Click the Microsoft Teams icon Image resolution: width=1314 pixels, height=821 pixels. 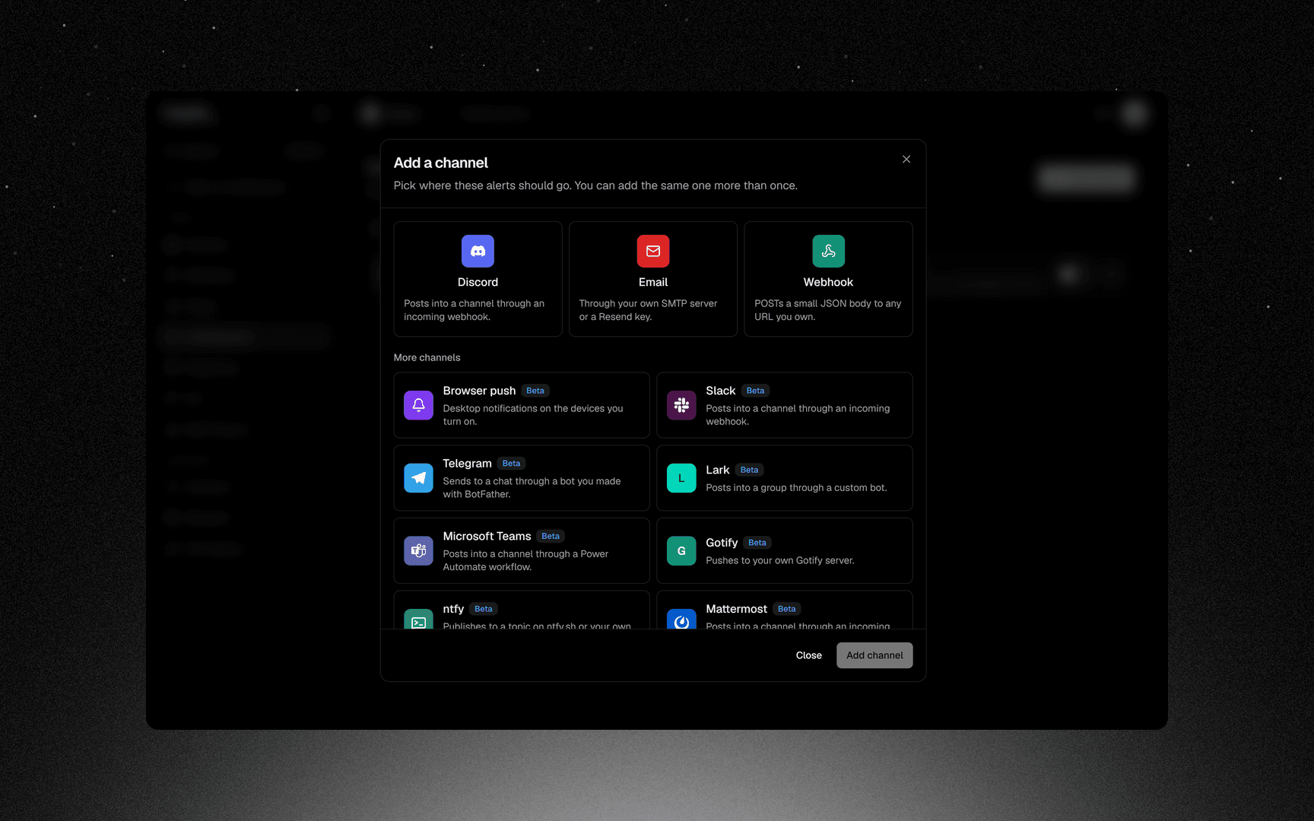coord(418,551)
